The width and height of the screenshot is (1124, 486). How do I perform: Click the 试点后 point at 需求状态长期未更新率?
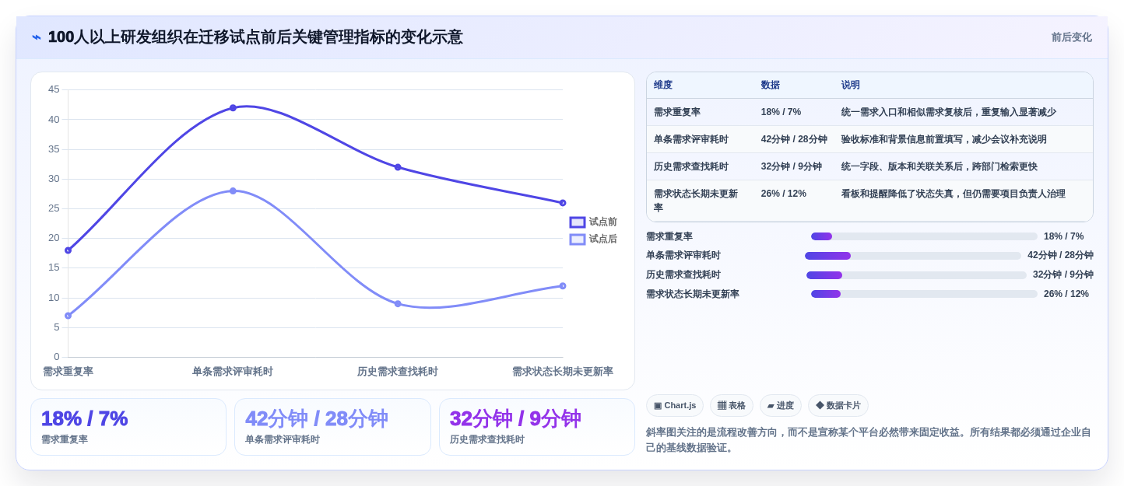tap(563, 286)
